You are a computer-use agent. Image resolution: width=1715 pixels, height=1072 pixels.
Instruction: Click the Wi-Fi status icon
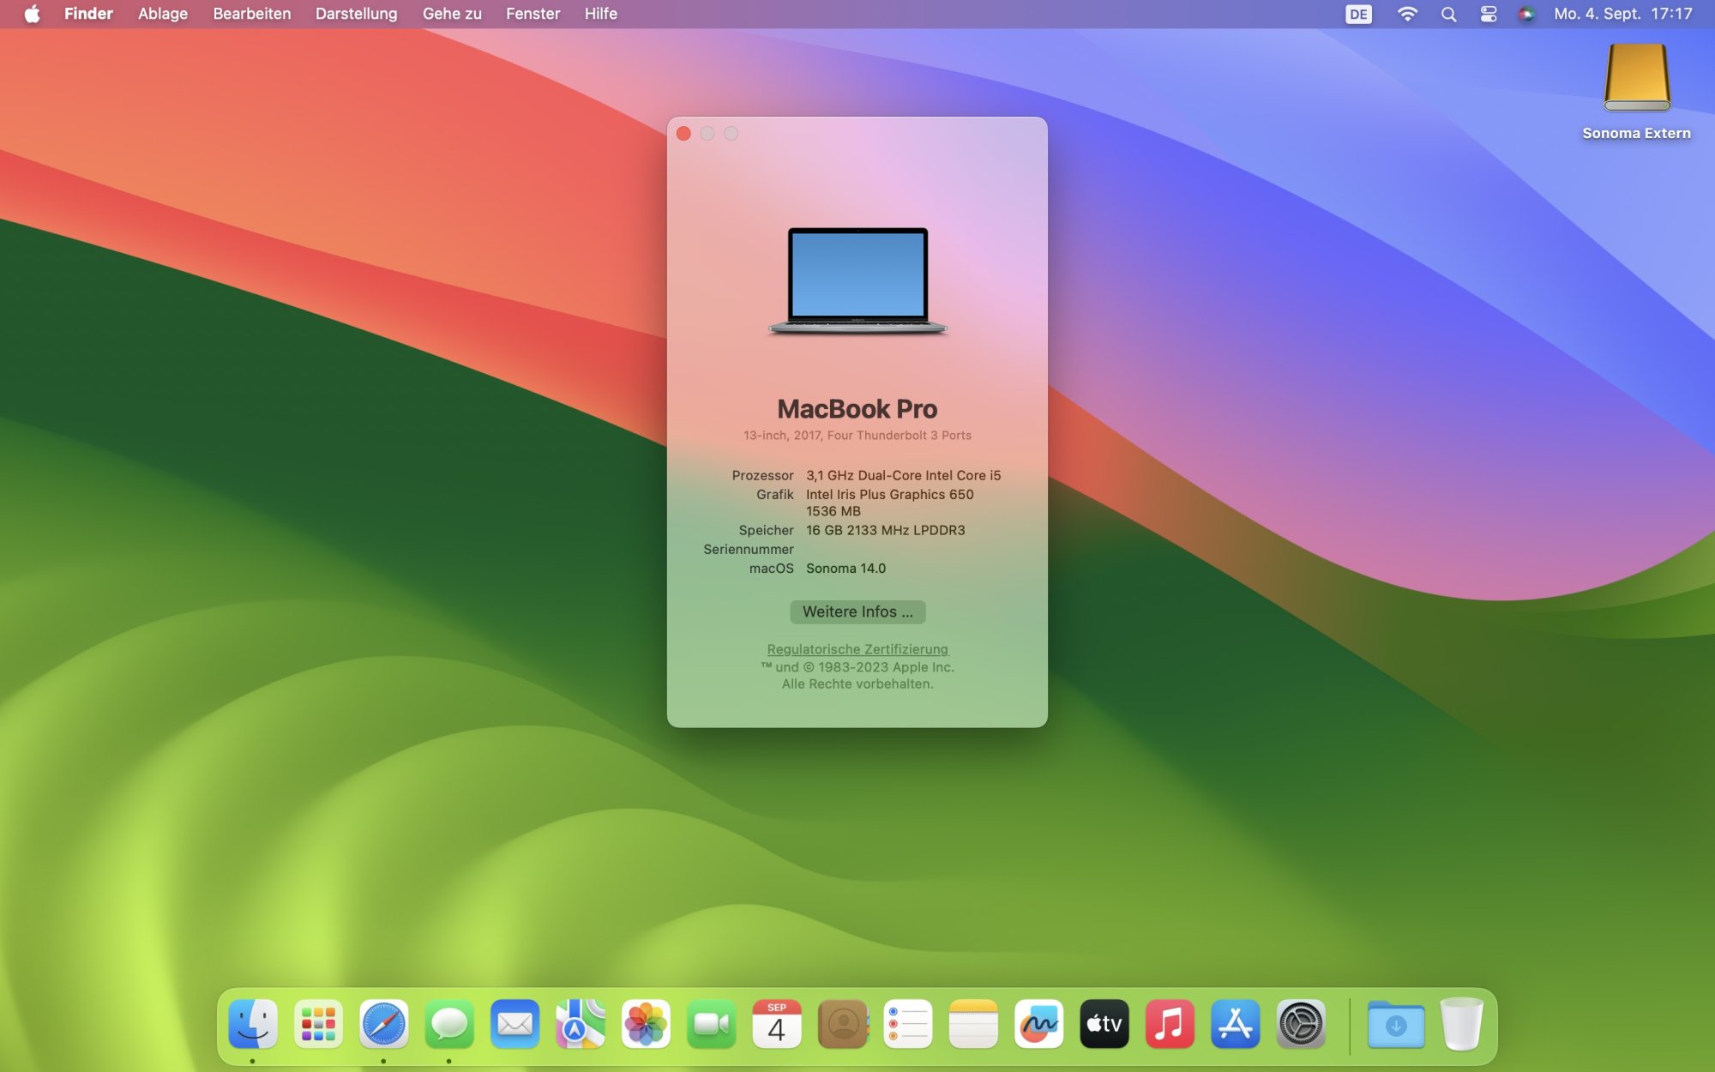[1407, 14]
